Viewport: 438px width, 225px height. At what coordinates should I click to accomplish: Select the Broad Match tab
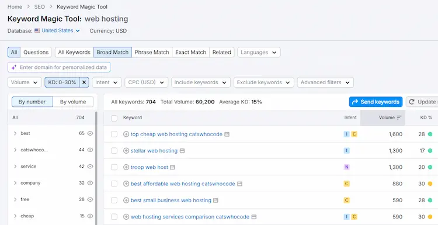coord(113,52)
